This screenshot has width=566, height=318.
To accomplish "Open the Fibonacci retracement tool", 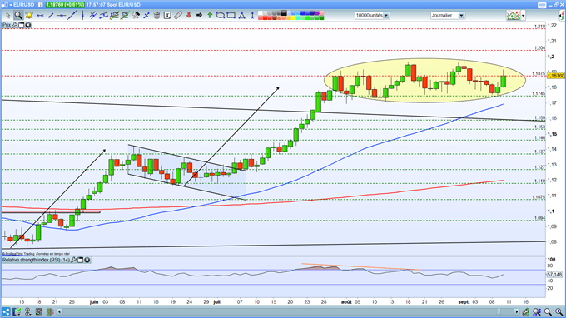I will [114, 16].
